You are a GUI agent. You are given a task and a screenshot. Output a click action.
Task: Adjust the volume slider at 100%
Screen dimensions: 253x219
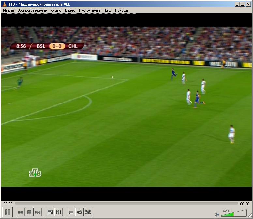(234, 213)
